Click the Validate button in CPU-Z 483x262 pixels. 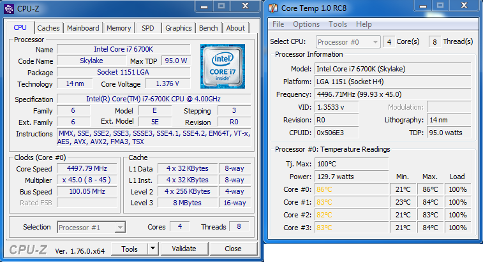coord(184,249)
